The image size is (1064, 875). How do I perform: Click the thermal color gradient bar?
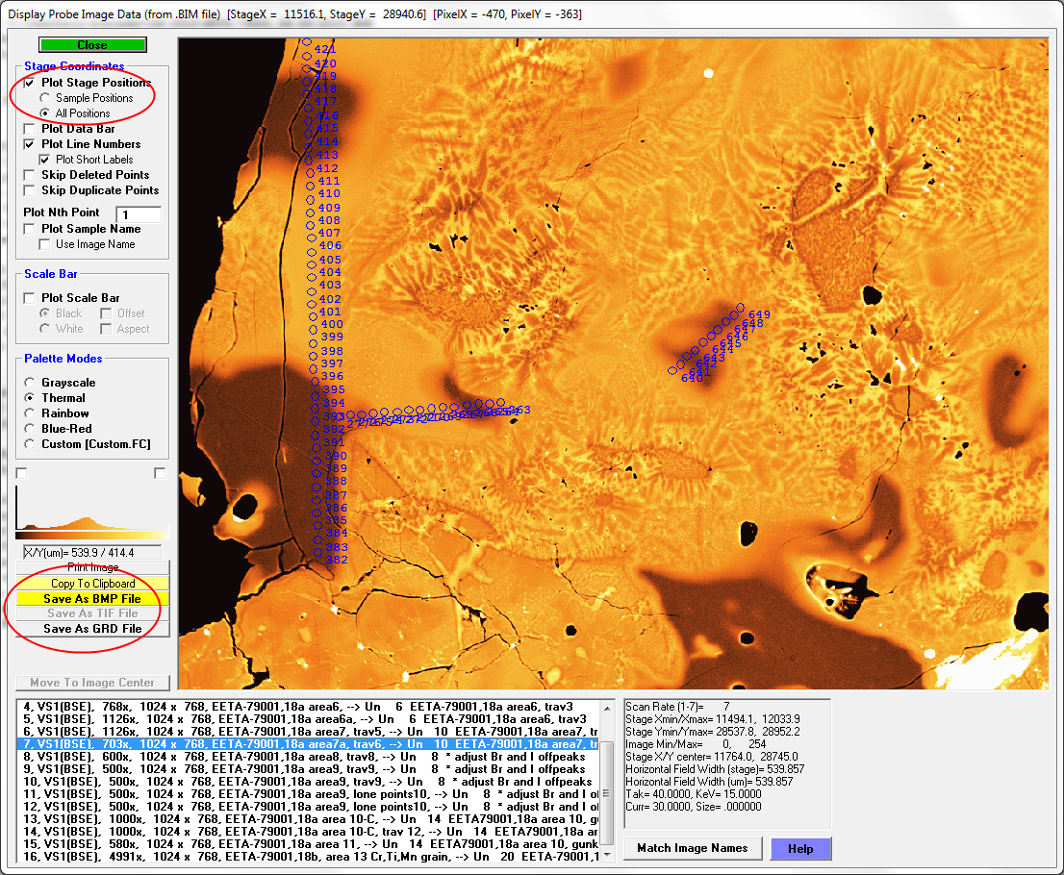coord(92,534)
